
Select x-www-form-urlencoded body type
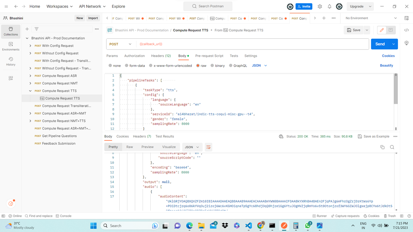tap(170, 65)
